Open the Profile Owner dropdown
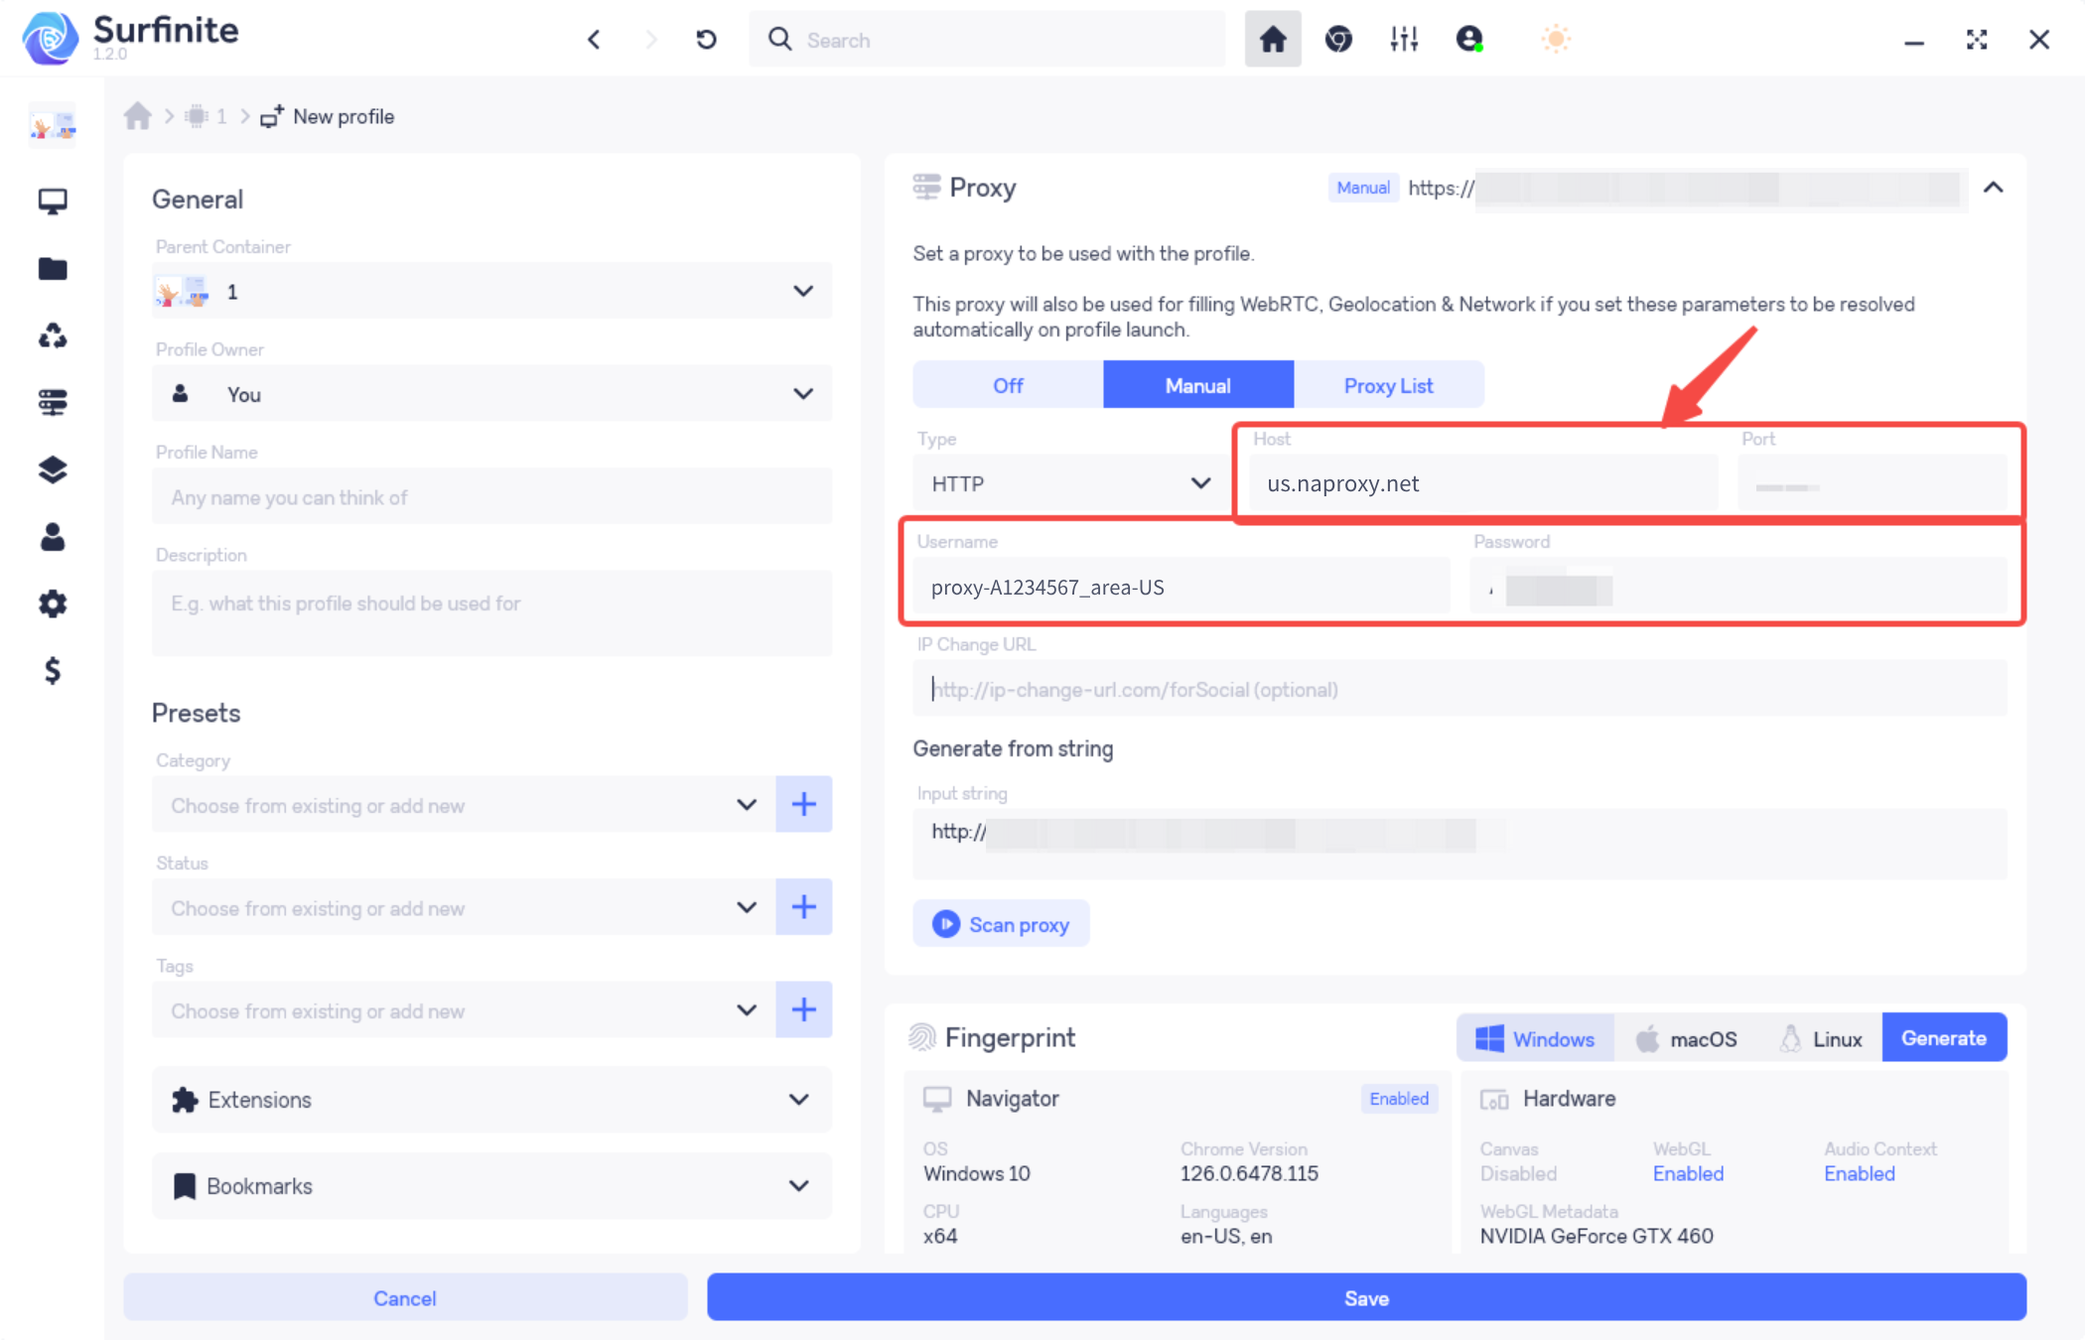Viewport: 2085px width, 1340px height. pyautogui.click(x=491, y=394)
